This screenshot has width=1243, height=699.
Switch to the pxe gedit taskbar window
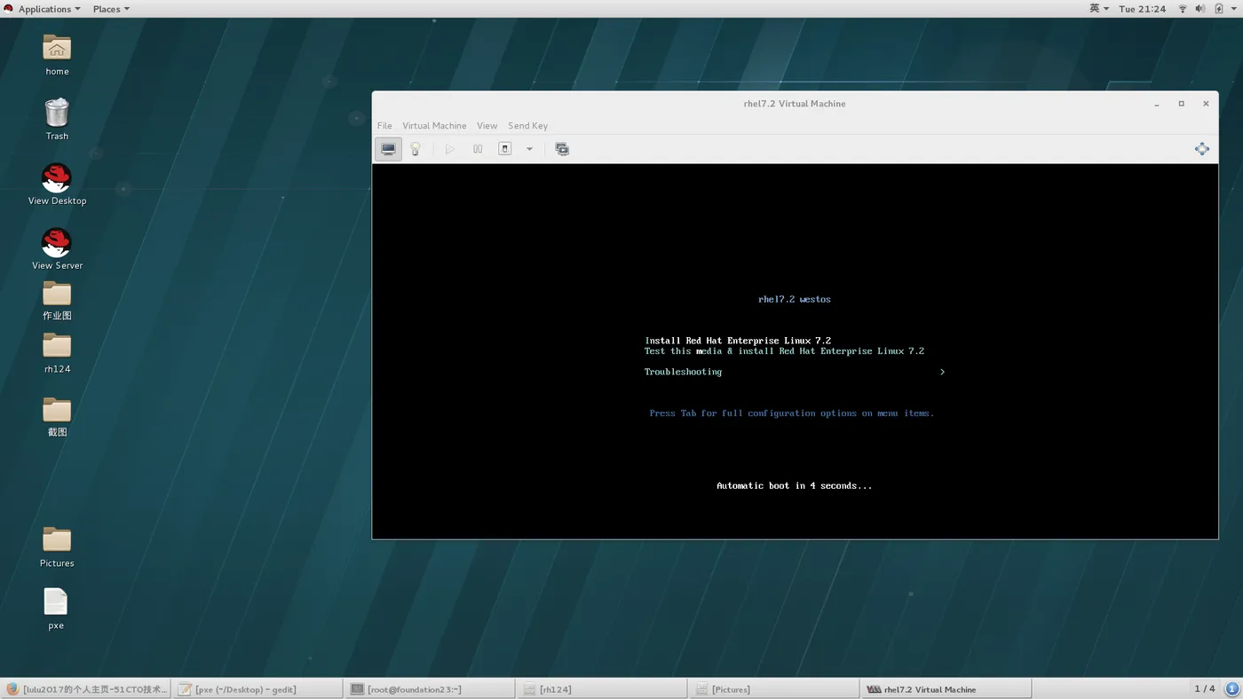[x=257, y=689]
